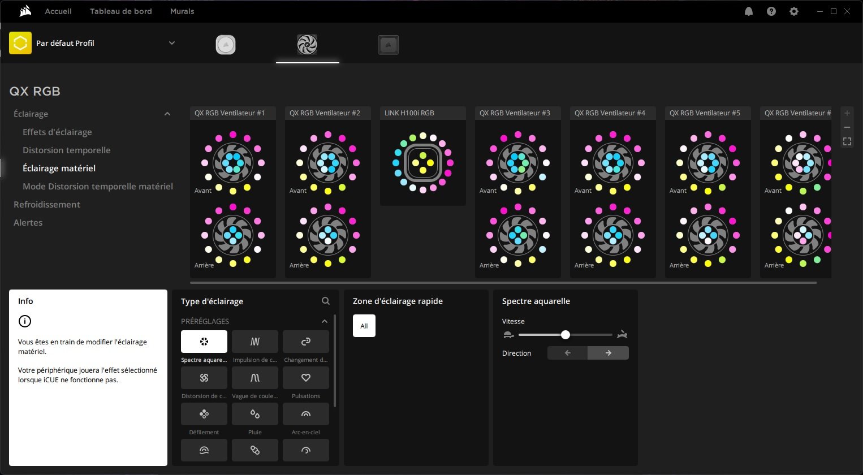This screenshot has width=863, height=475.
Task: Open the Alertes section
Action: click(28, 222)
